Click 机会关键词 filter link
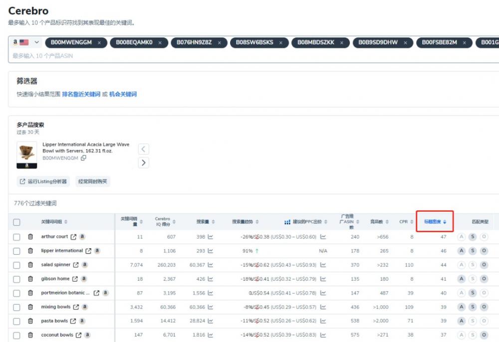This screenshot has height=342, width=499. [123, 94]
